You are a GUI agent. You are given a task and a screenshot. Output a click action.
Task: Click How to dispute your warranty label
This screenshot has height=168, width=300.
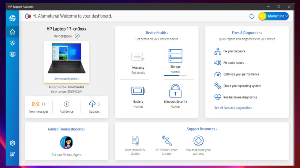(198, 152)
